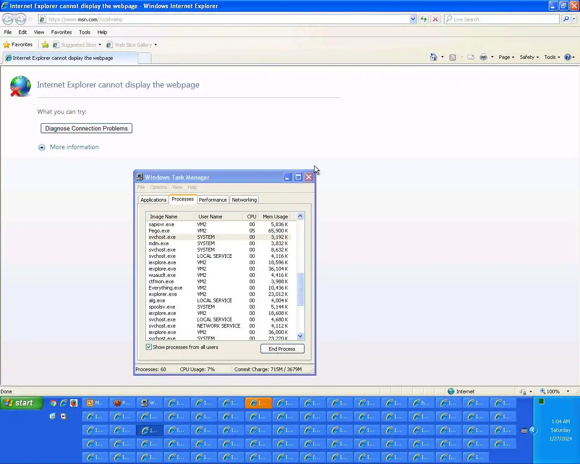This screenshot has width=580, height=464.
Task: Launch Firefox from Quick Launch
Action: click(x=74, y=403)
